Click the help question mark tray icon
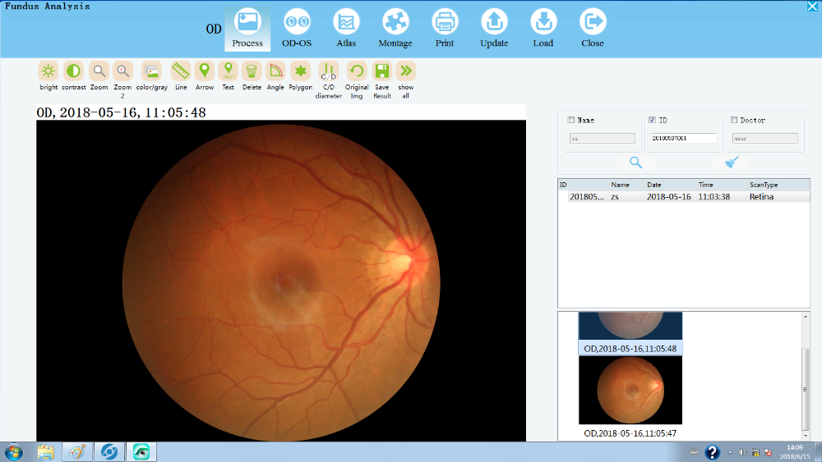The width and height of the screenshot is (822, 462). [712, 452]
